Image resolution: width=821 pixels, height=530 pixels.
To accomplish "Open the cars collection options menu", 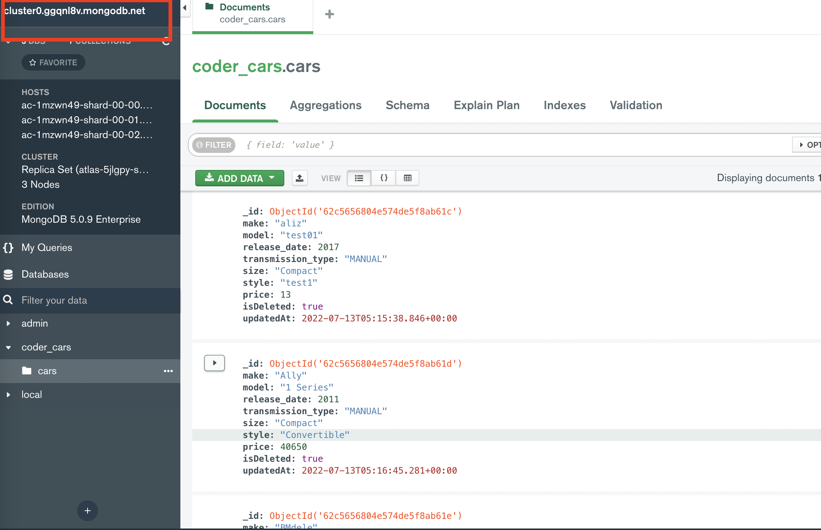I will 168,371.
